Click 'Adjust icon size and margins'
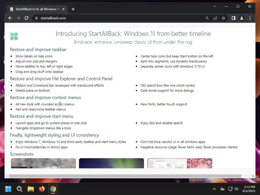The height and width of the screenshot is (195, 260). 36,61
